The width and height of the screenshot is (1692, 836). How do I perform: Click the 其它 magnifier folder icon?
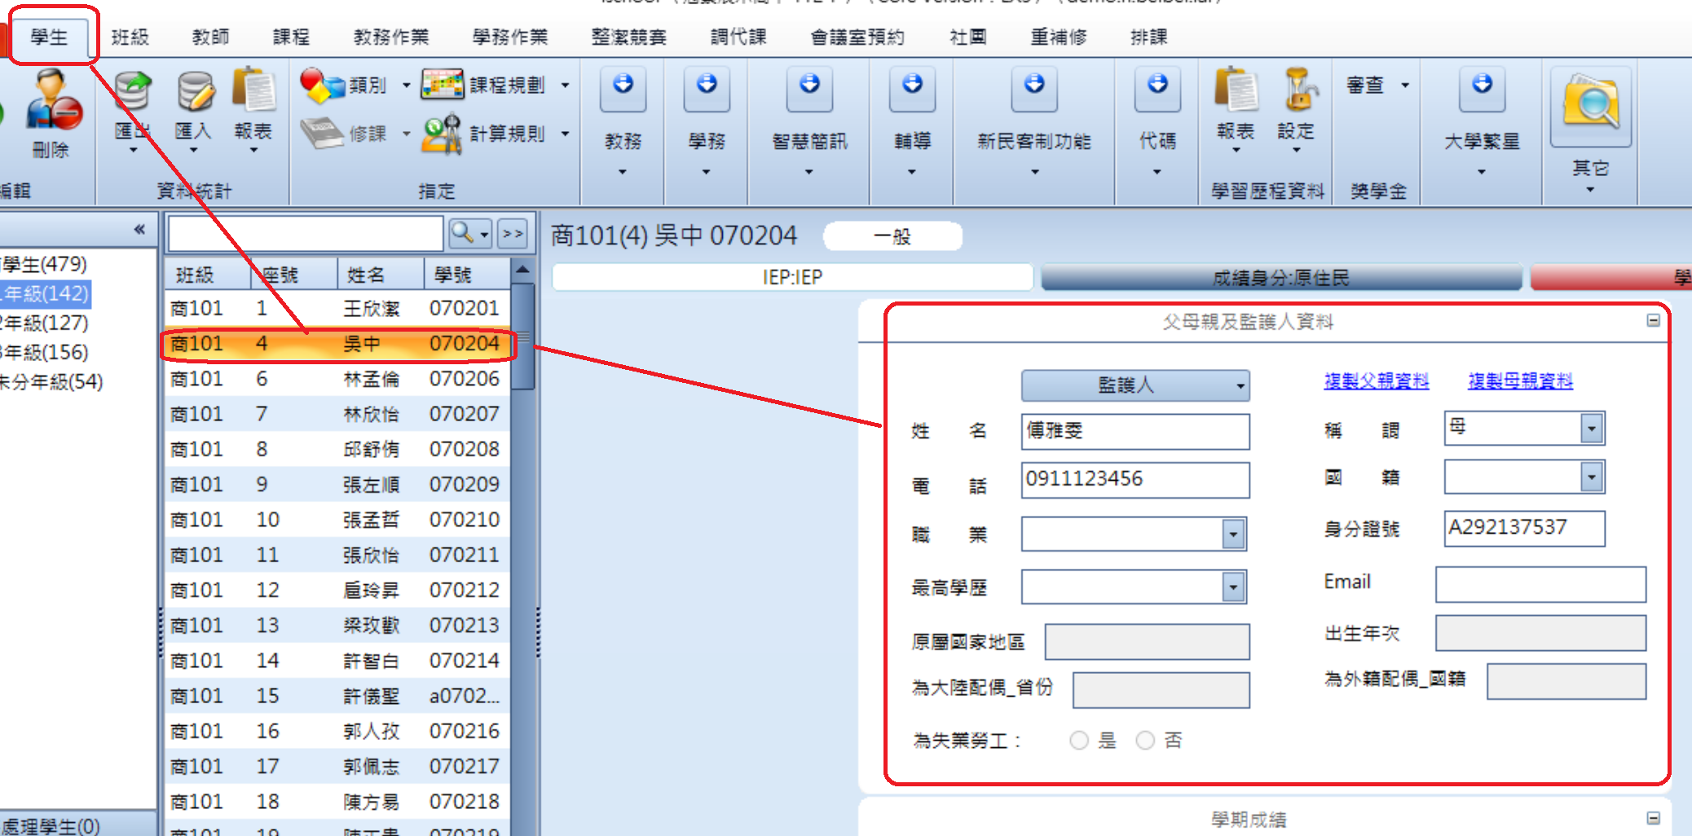1591,108
